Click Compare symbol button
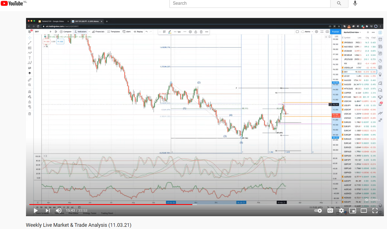The height and width of the screenshot is (229, 387). [66, 32]
